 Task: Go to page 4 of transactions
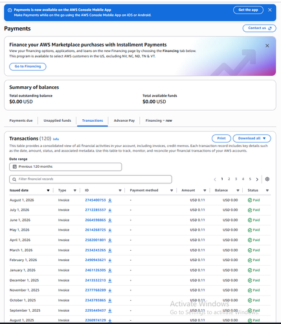point(243,179)
